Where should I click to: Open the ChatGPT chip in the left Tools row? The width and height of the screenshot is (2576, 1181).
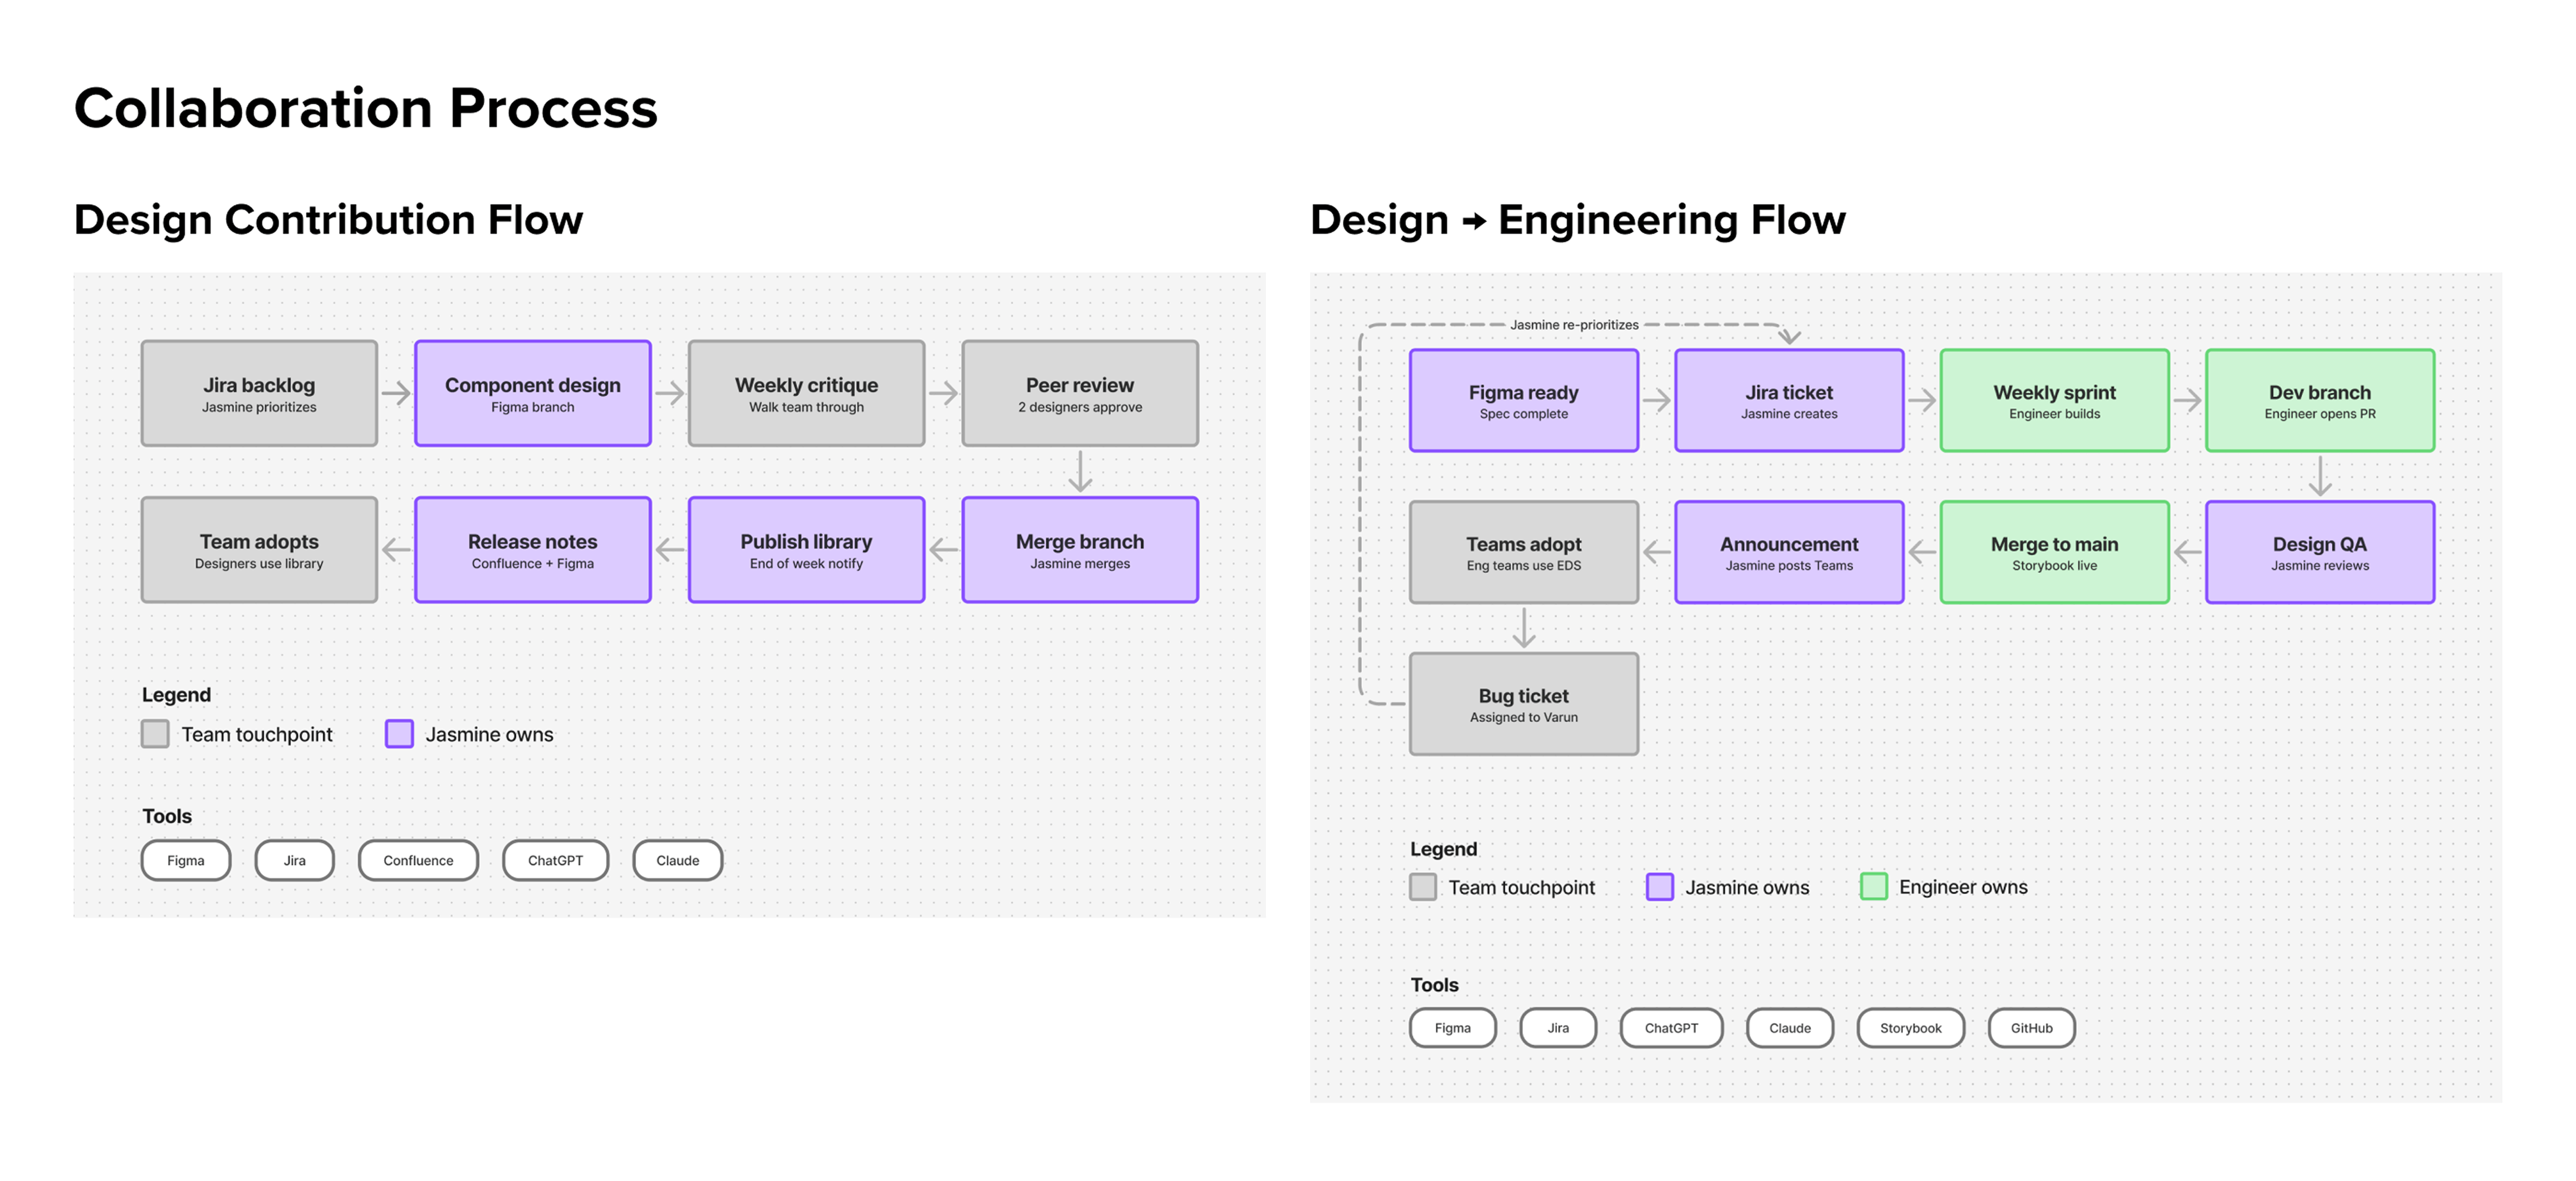(556, 860)
